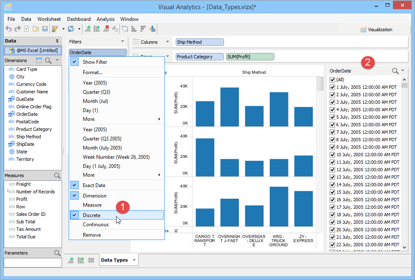Viewport: 415px width, 280px height.
Task: Uncheck the (All) checkbox in OrderDate filter
Action: point(332,80)
